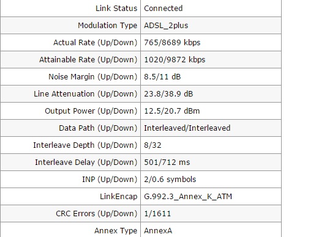Select the 8.5/11 dB value

click(x=162, y=77)
